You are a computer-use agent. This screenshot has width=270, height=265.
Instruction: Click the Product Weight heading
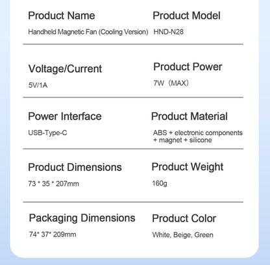click(x=188, y=167)
